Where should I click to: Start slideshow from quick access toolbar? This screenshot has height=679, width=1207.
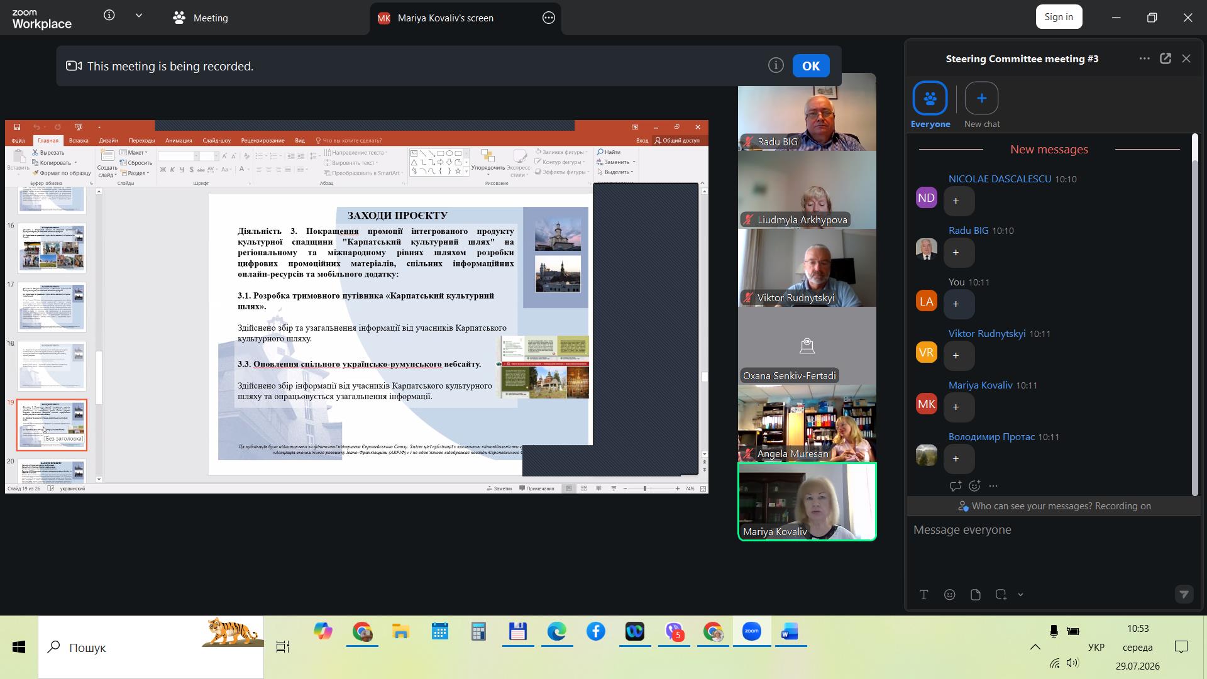click(79, 127)
